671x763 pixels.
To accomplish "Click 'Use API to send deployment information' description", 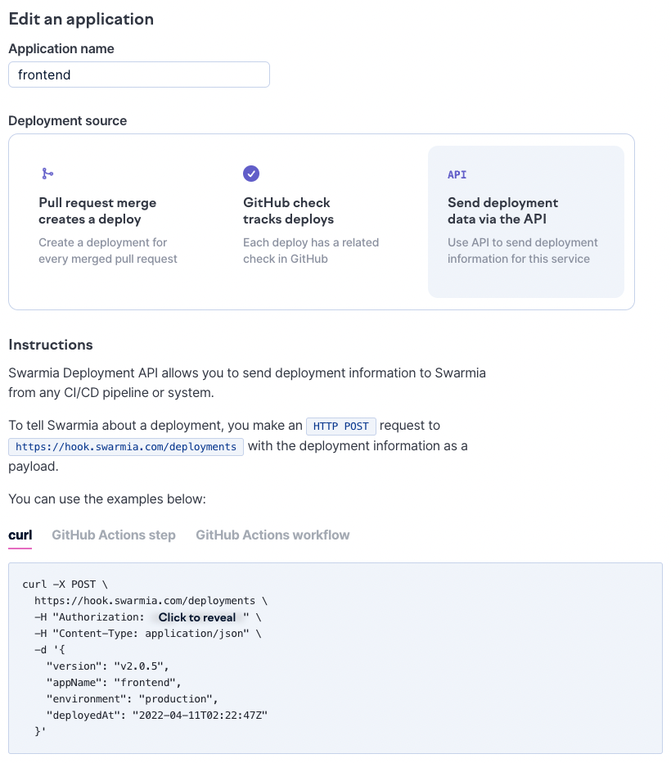I will tap(522, 251).
